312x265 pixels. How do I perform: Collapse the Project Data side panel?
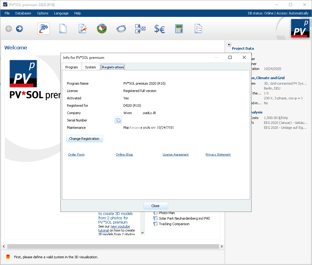tap(229, 44)
